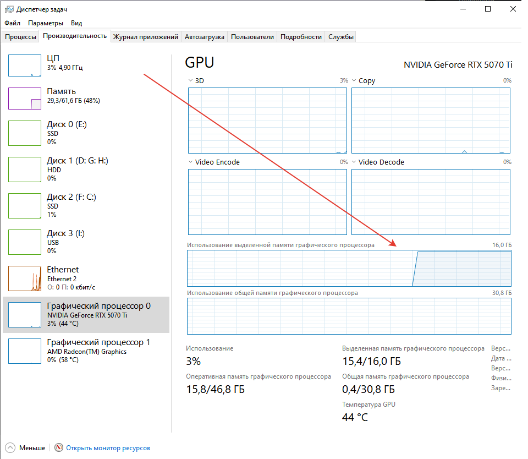Select the Память mini graph thumbnail

click(25, 99)
